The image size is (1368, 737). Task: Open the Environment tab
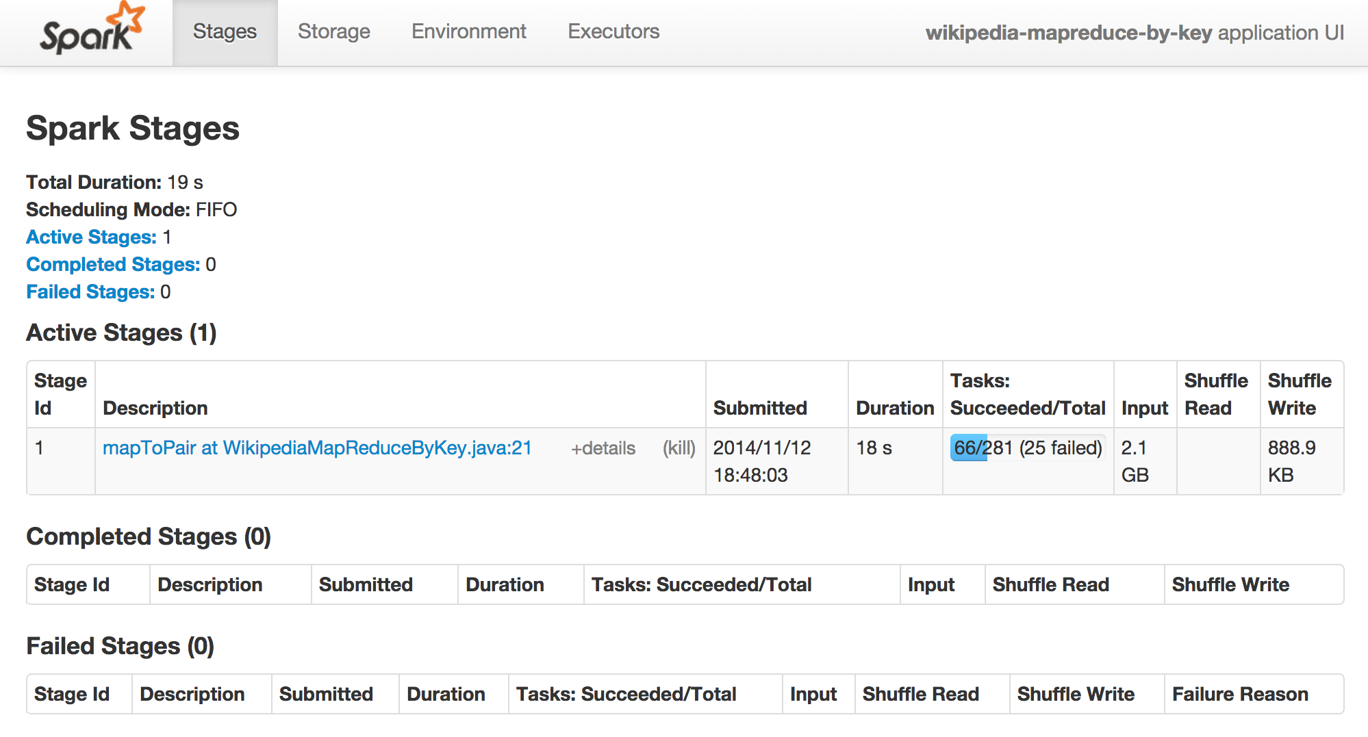468,31
